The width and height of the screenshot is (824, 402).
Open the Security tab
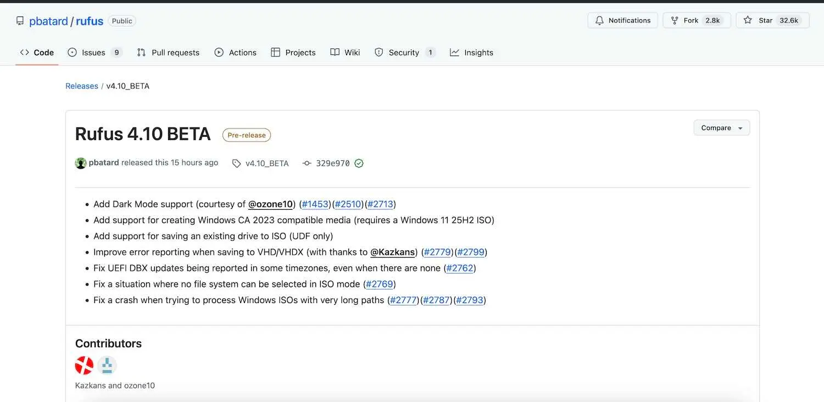click(x=404, y=53)
